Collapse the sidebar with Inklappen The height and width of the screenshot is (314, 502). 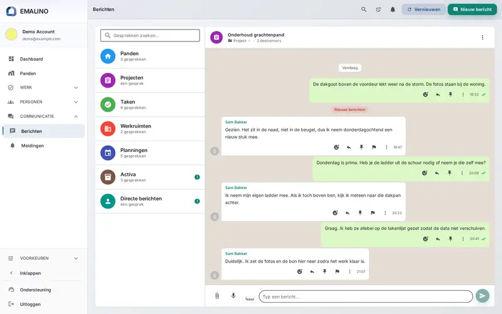[43, 273]
